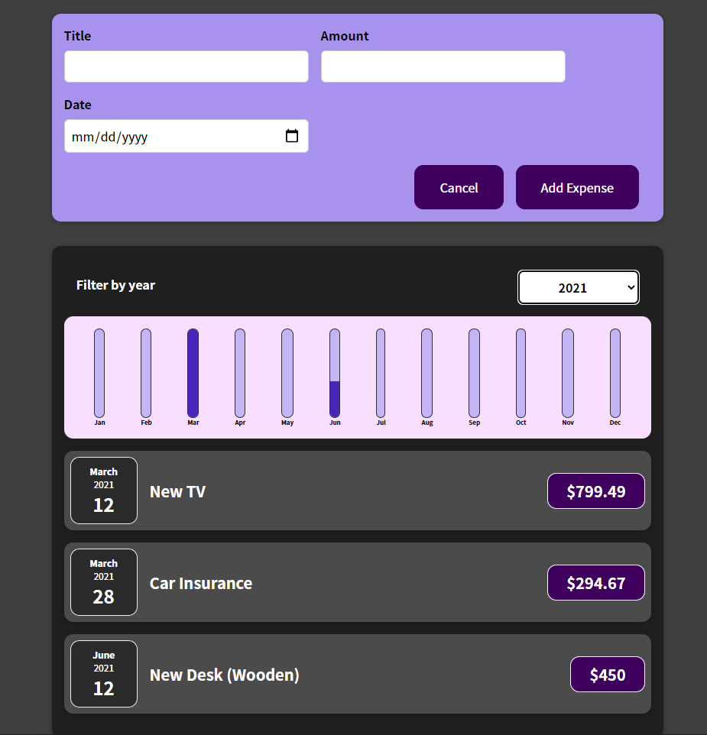The height and width of the screenshot is (735, 707).
Task: Click the March 12 date badge
Action: click(x=103, y=491)
